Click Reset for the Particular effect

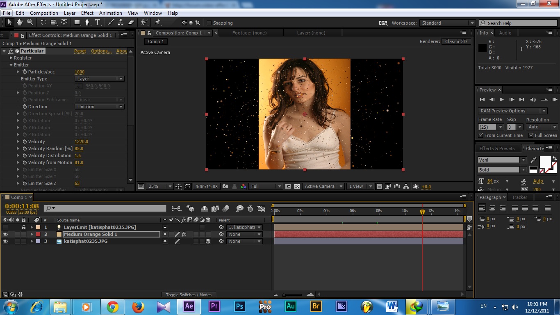pos(80,51)
